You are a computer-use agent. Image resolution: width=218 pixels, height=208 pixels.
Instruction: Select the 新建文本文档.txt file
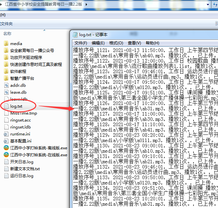point(25,169)
